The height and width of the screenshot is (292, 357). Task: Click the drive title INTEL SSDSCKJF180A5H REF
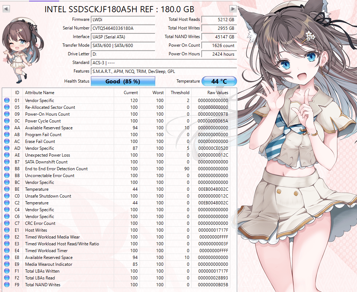click(119, 9)
